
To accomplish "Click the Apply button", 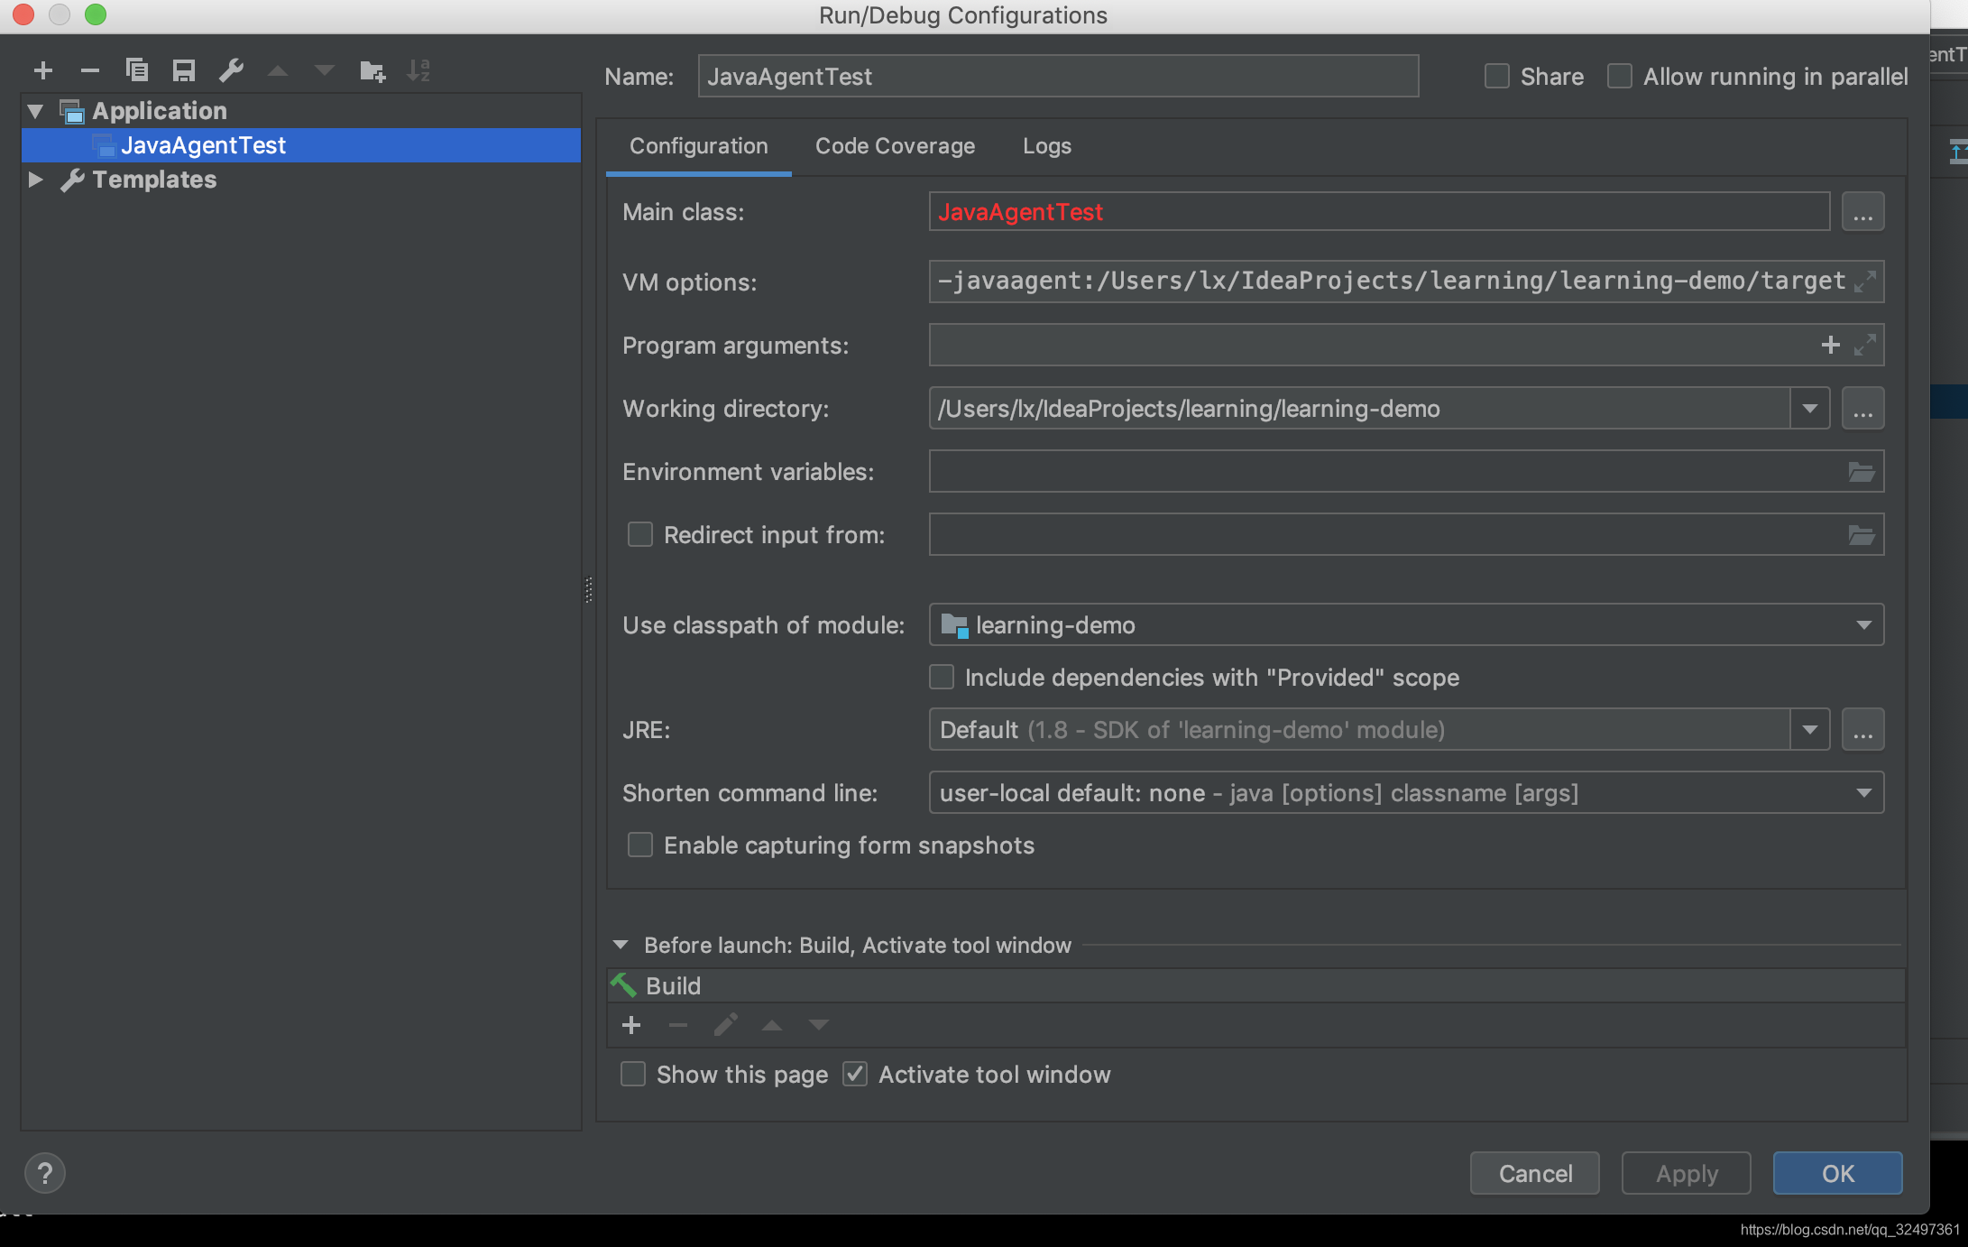I will pyautogui.click(x=1687, y=1173).
